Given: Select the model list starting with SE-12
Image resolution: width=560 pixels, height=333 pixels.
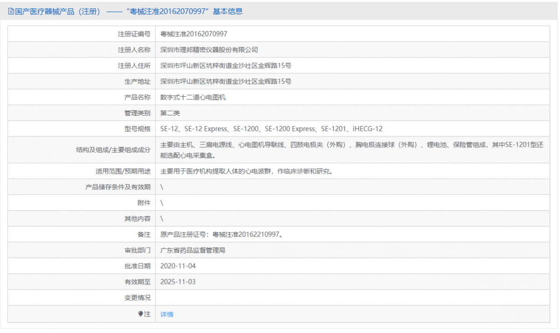Looking at the screenshot, I should (x=271, y=129).
